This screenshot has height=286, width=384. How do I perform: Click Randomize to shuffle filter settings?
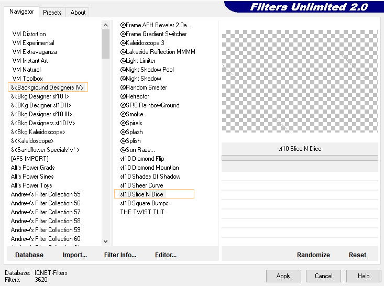[x=313, y=255]
